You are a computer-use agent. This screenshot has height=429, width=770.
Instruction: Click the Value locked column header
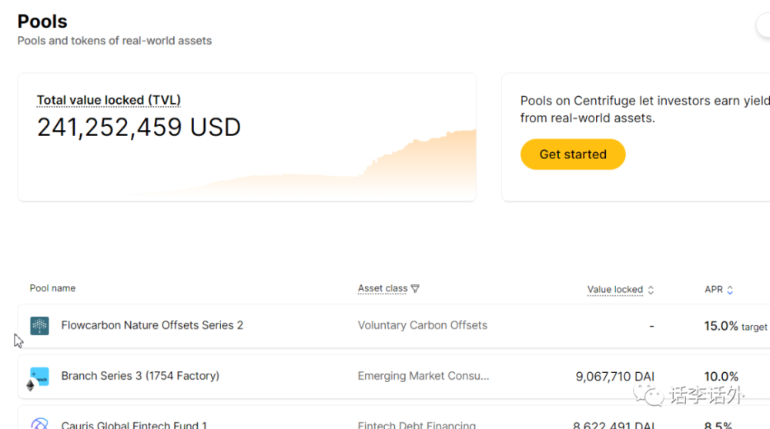pyautogui.click(x=614, y=290)
